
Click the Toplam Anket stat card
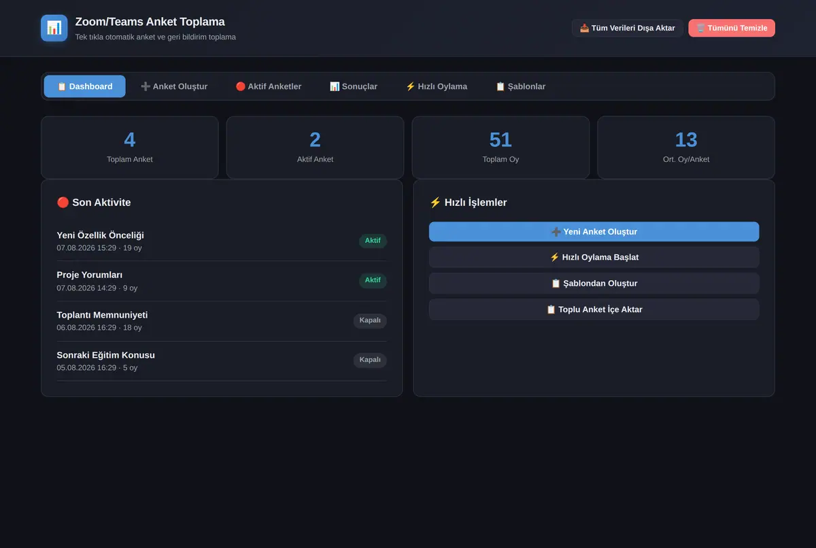click(130, 148)
